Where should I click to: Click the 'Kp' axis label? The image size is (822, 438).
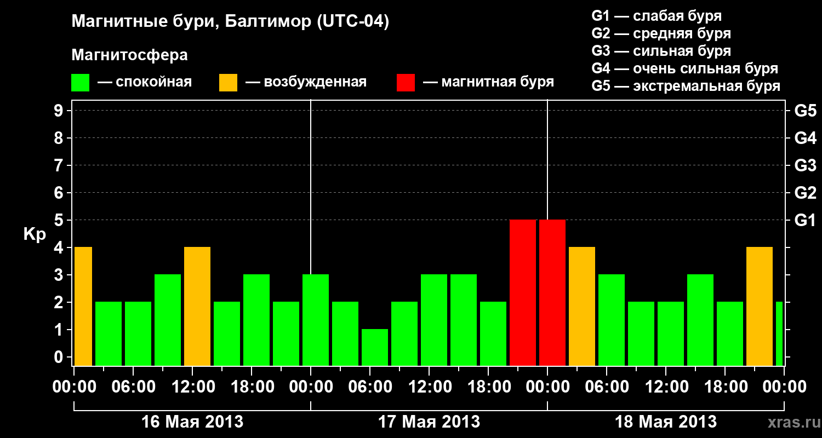point(35,234)
